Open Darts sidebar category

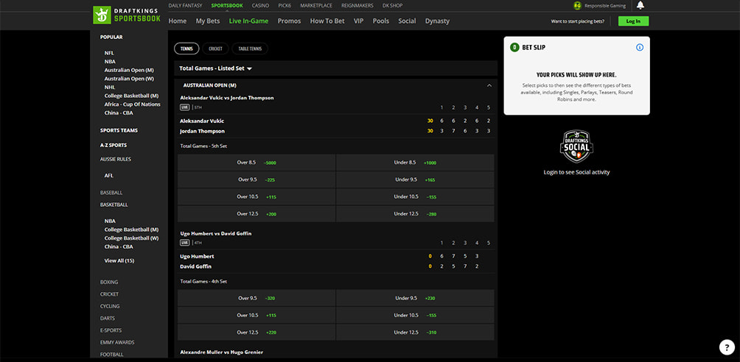point(108,318)
